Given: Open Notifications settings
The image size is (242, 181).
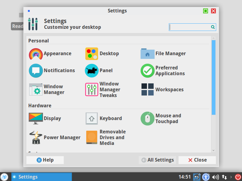Looking at the screenshot, I should point(36,71).
